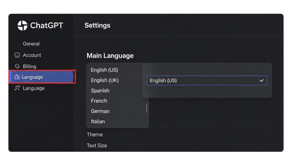
Task: Click the person icon beside the lower Language
Action: (x=17, y=88)
